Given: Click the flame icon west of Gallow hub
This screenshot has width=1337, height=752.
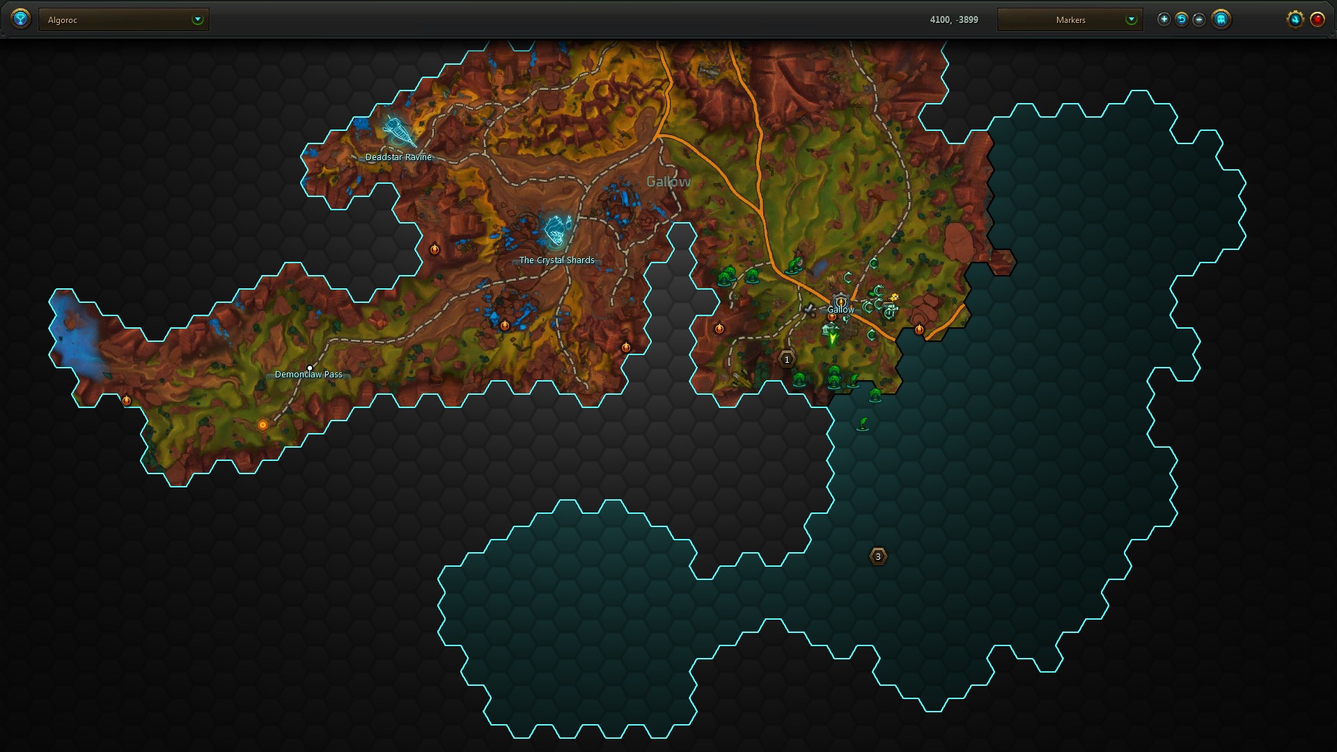Looking at the screenshot, I should 719,328.
